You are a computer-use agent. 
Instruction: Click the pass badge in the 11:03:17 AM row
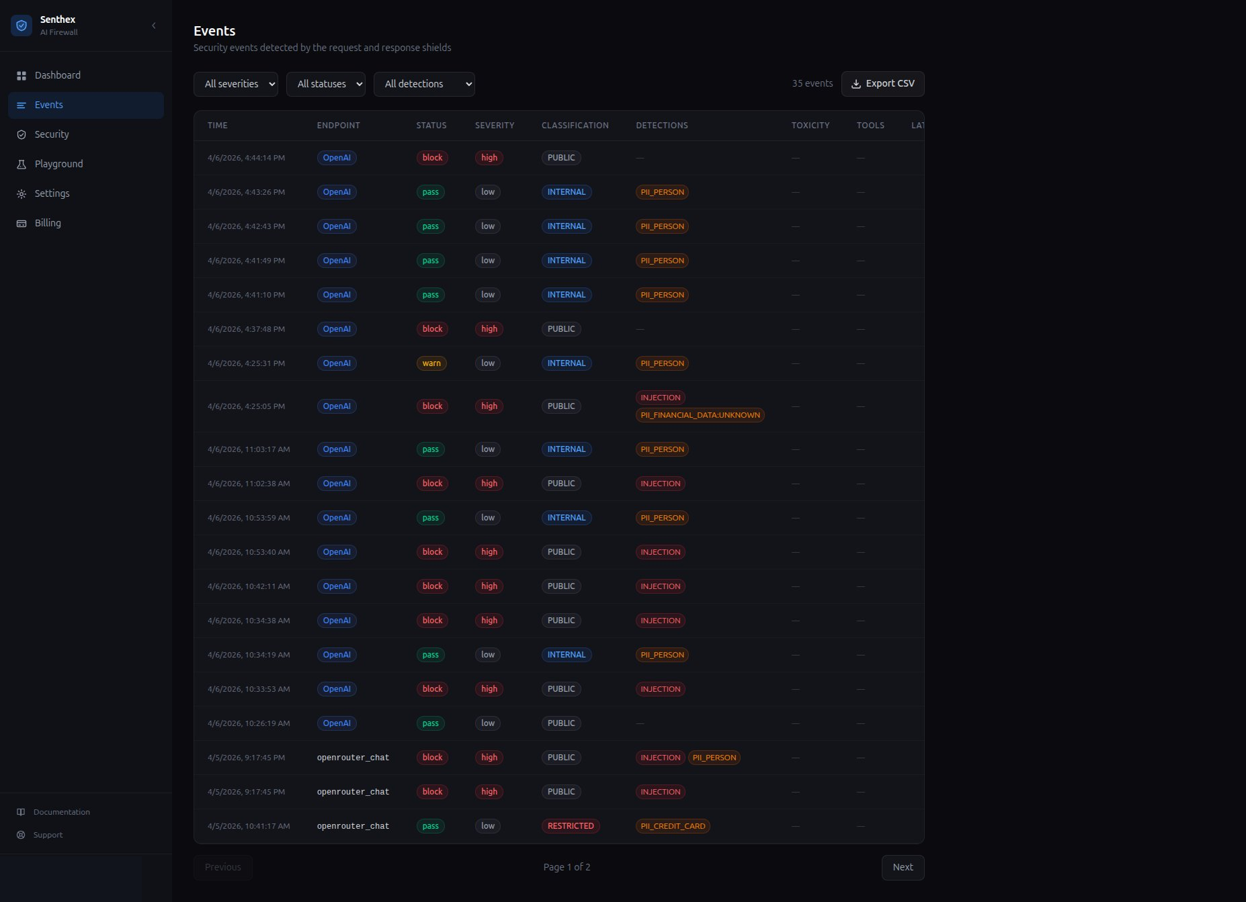(x=430, y=449)
